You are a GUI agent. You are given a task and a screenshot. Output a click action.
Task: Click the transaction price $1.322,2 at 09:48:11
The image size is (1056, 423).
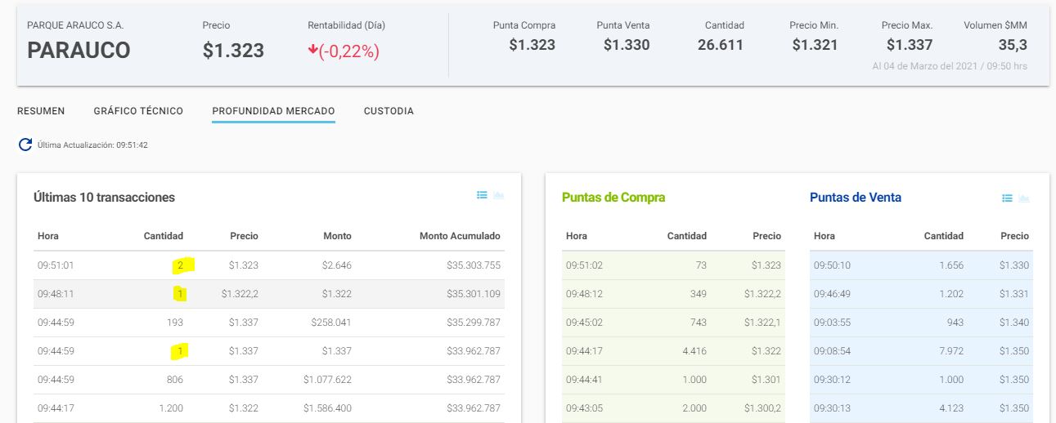240,294
